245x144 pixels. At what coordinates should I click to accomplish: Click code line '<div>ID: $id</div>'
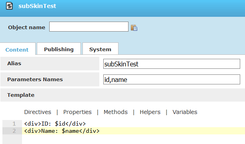55,124
